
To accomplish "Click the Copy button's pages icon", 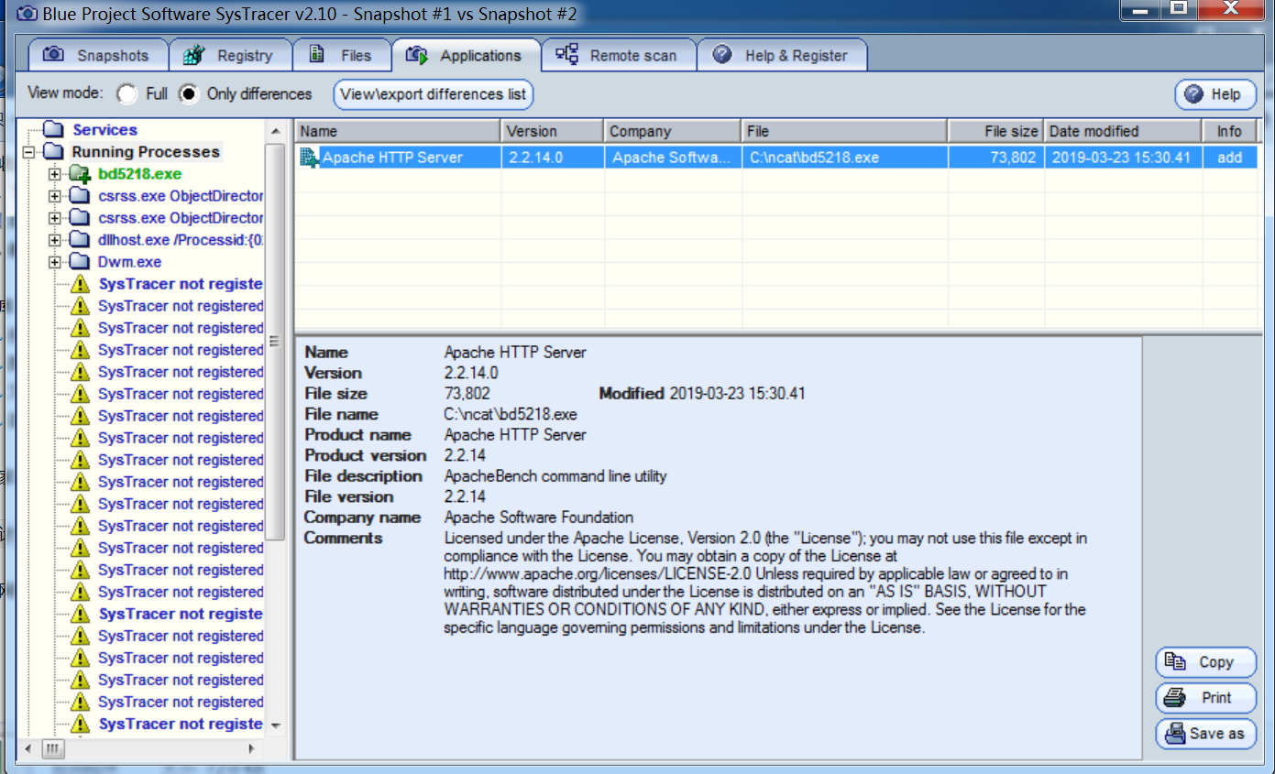I will 1175,660.
